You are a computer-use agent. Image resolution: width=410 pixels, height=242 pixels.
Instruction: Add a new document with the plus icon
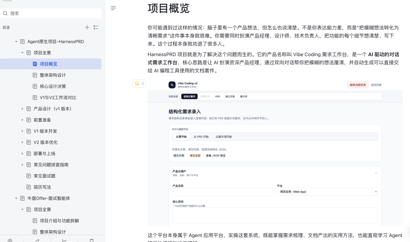coord(87,27)
